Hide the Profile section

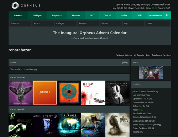(x=125, y=62)
